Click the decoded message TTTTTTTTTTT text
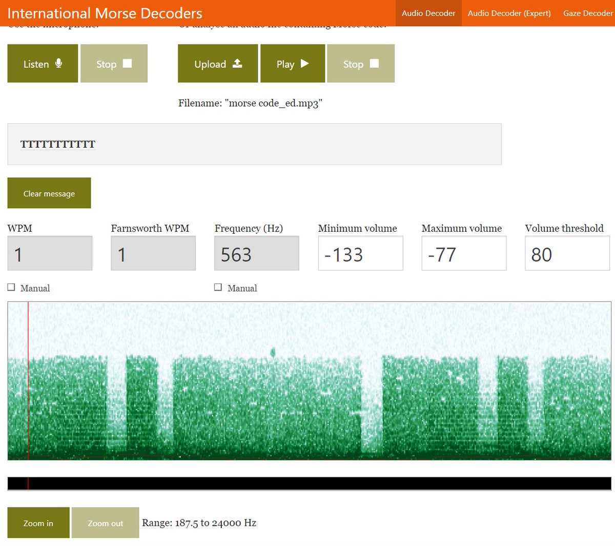Screen dimensions: 615x546 (58, 145)
